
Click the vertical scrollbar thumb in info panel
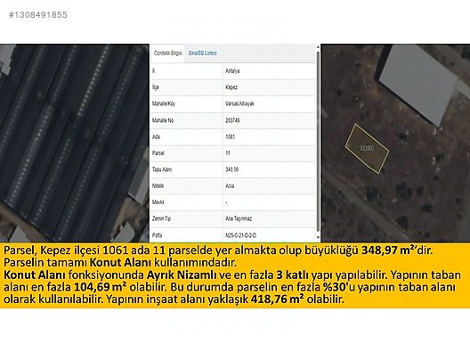click(x=318, y=141)
